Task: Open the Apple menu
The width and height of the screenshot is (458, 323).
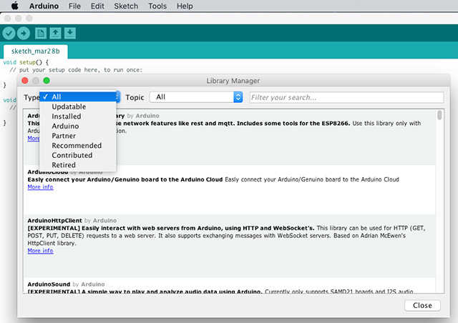Action: tap(14, 6)
